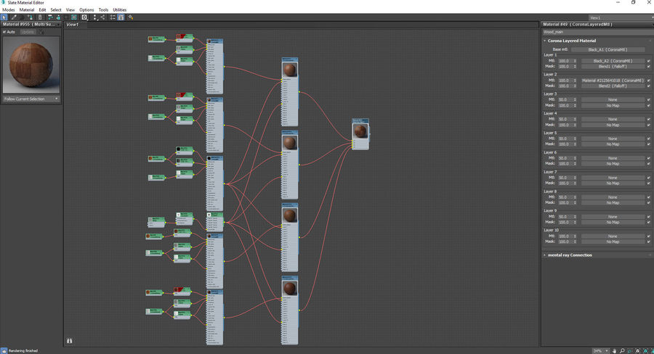Toggle the Auto update checkbox
654x354 pixels.
tap(4, 32)
